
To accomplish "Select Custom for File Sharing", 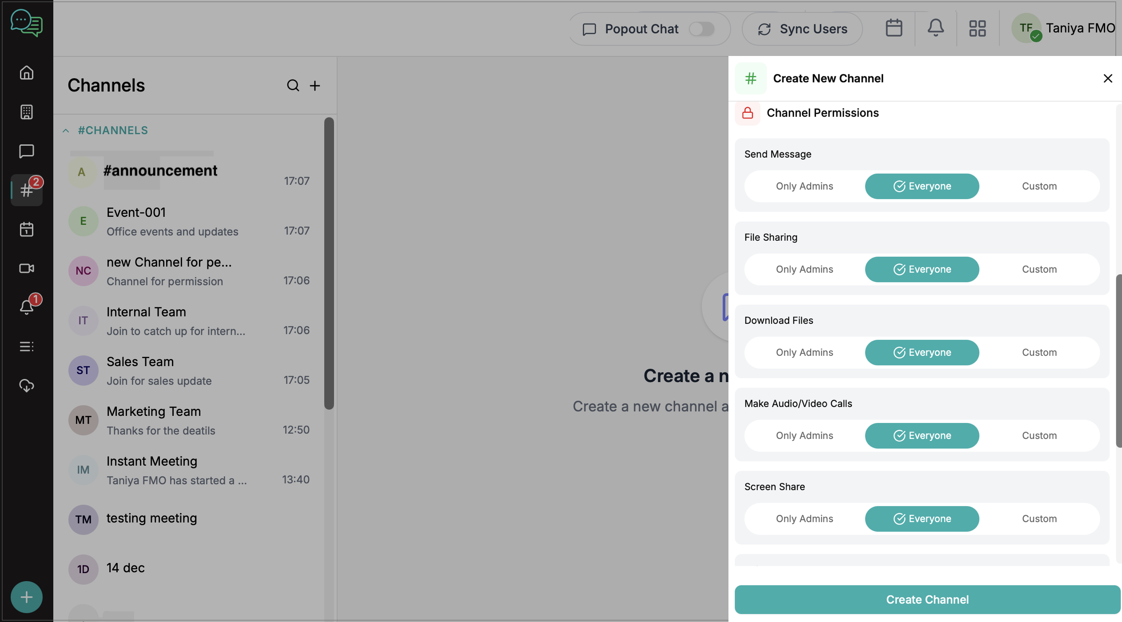I will pyautogui.click(x=1039, y=269).
